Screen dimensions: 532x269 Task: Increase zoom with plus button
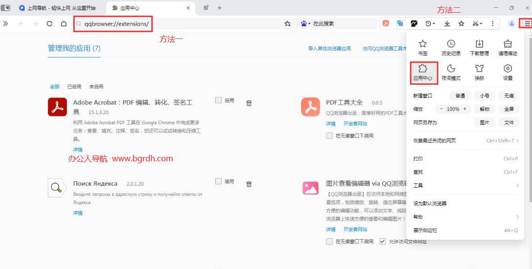coord(465,109)
